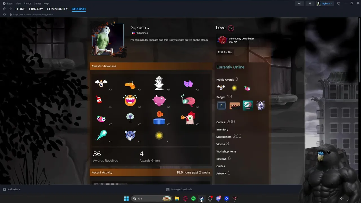Open the Inventory link
The width and height of the screenshot is (361, 203).
coord(222,129)
